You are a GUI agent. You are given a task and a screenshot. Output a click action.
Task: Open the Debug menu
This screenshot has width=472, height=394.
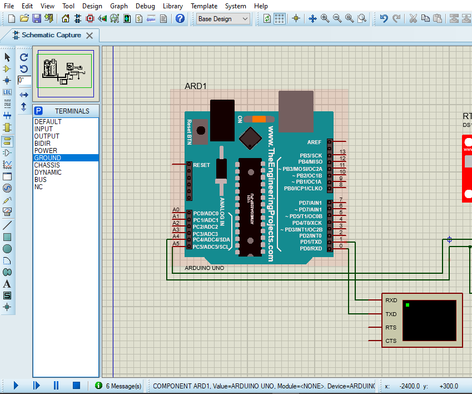pos(145,6)
